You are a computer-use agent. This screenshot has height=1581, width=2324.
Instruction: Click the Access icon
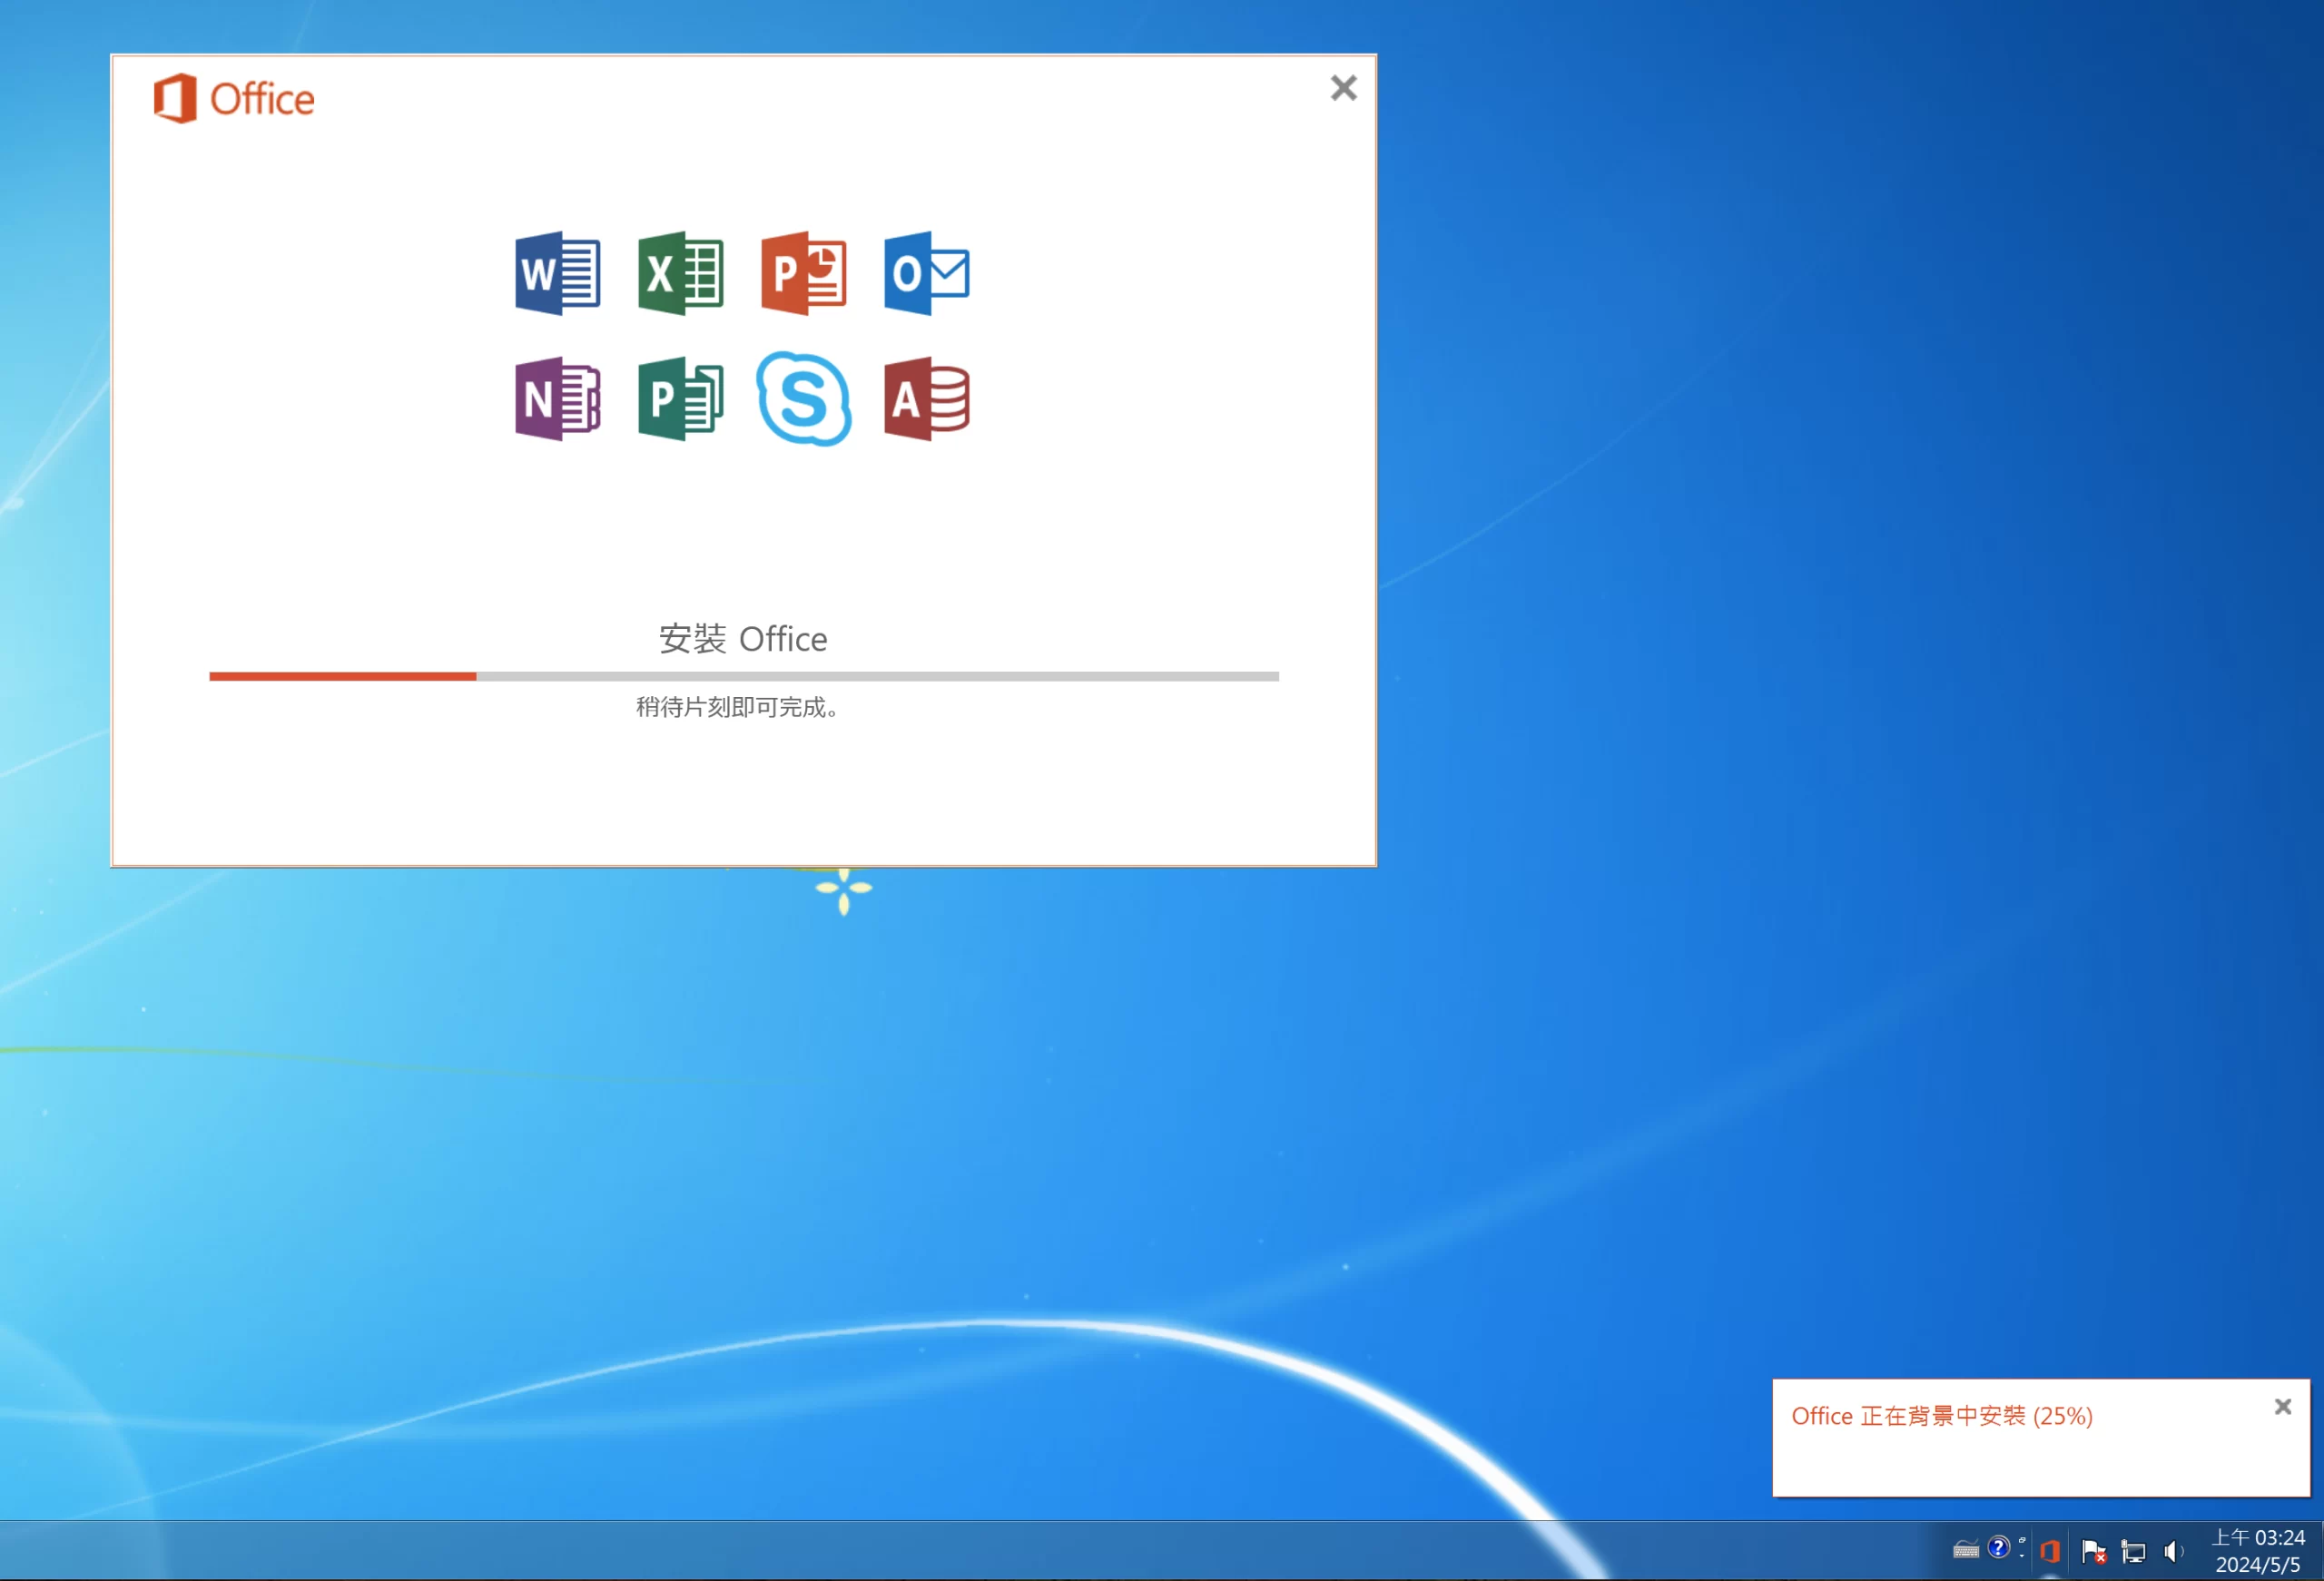926,399
